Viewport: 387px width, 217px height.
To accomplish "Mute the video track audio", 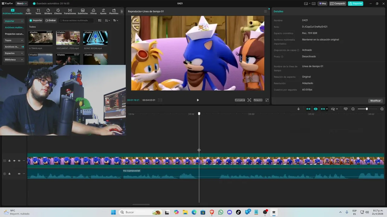I will pos(19,161).
